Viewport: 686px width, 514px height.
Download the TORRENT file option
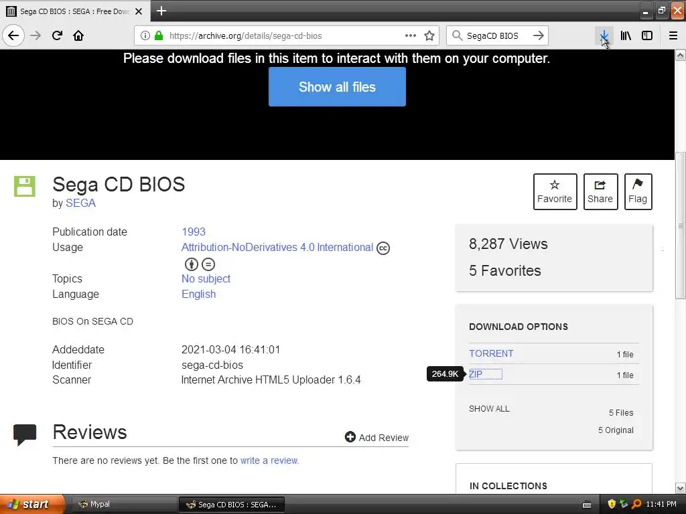(x=491, y=353)
